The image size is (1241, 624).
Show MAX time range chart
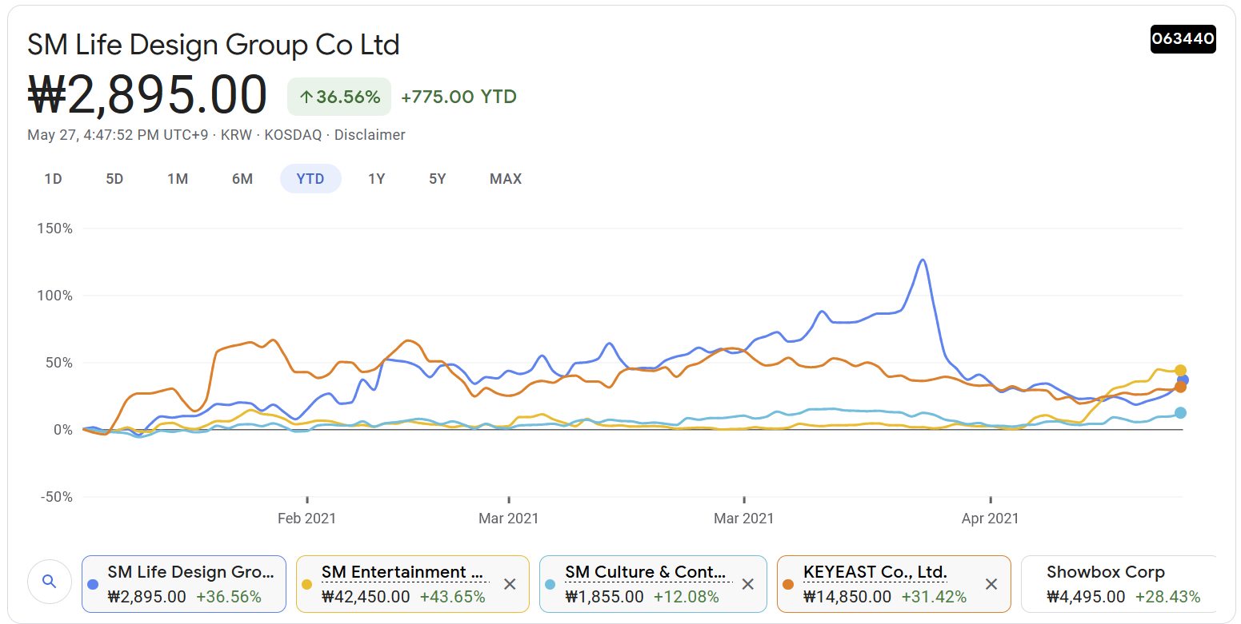pos(506,179)
